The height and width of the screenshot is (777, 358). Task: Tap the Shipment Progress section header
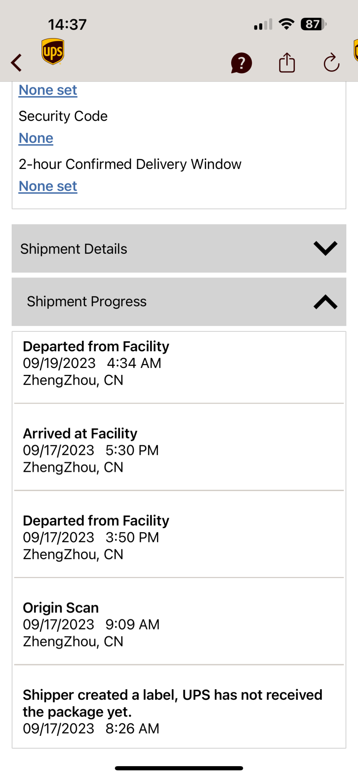(179, 302)
